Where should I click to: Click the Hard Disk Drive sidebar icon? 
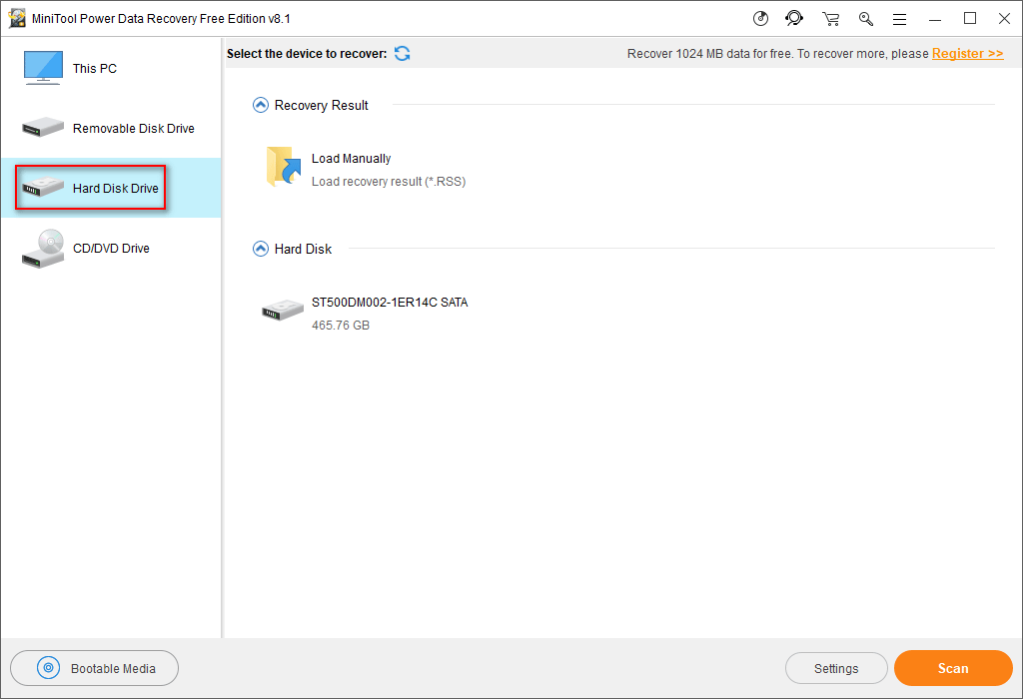click(43, 187)
